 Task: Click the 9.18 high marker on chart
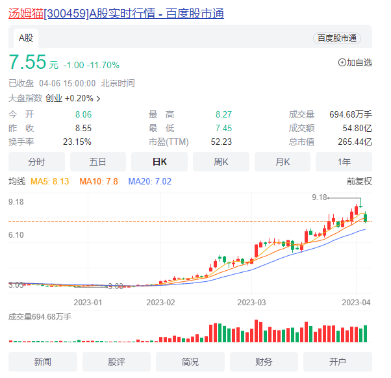(x=319, y=197)
